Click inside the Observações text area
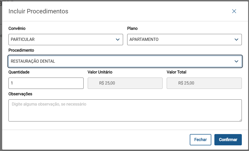 pyautogui.click(x=125, y=110)
